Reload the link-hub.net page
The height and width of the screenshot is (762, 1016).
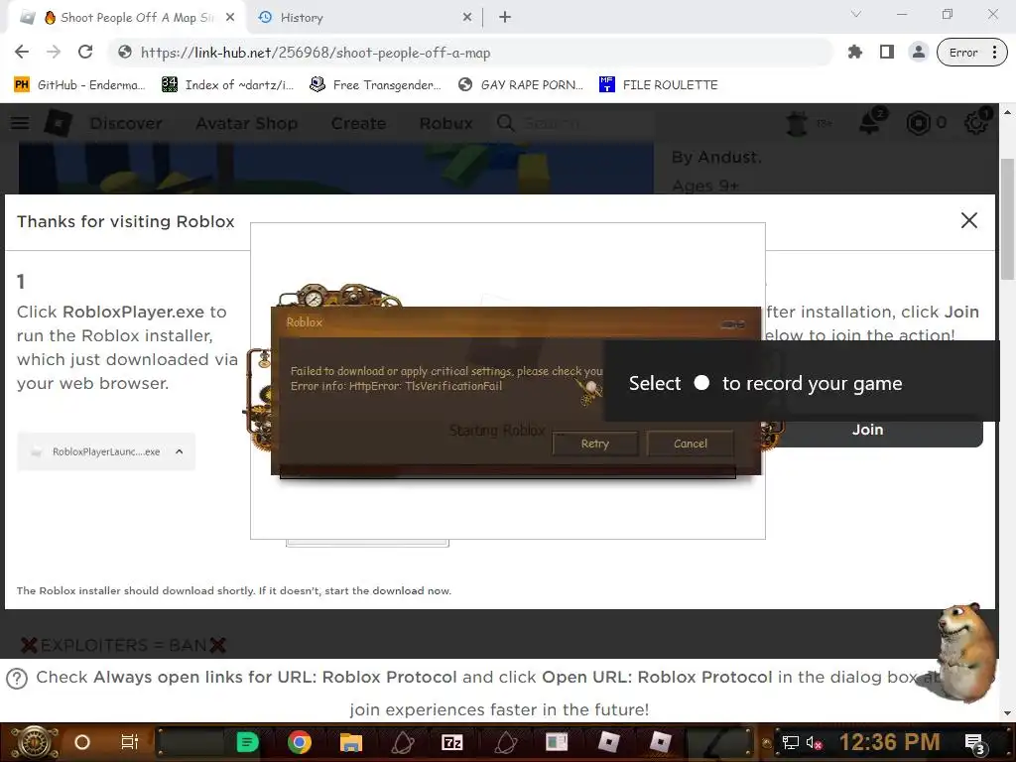pos(85,53)
